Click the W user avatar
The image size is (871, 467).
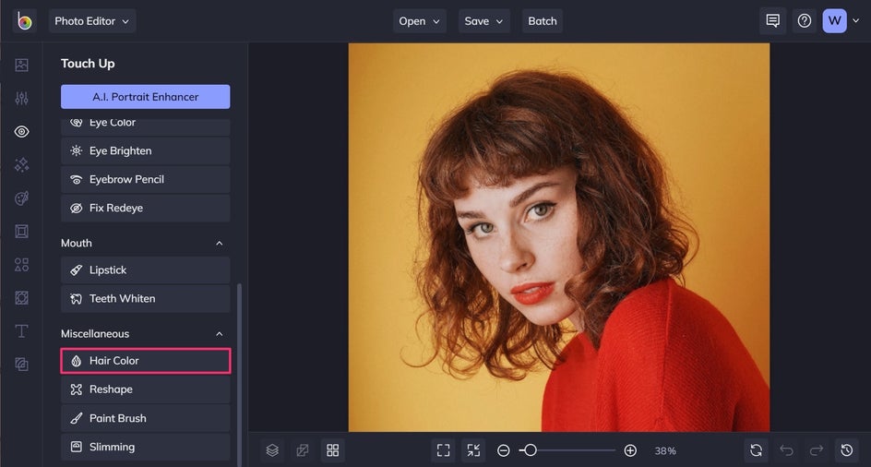click(x=834, y=21)
